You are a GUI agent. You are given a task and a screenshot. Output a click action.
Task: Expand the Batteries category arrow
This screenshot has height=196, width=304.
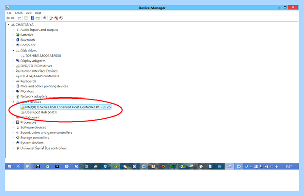tap(13, 35)
